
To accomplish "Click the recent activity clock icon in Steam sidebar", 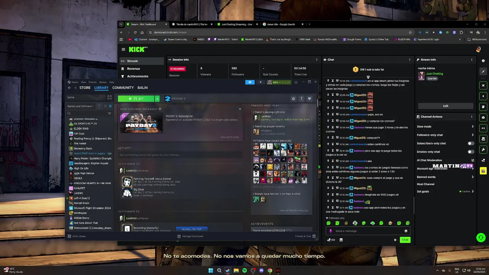I will (x=105, y=106).
